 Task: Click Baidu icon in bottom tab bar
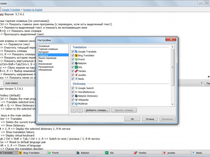193,153
